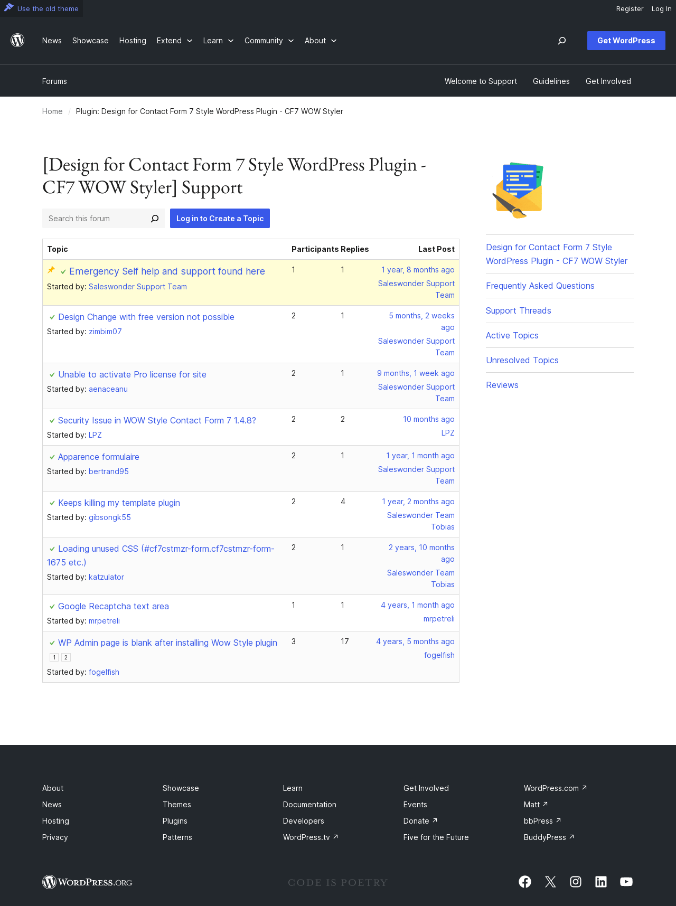Screen dimensions: 676x906
Task: Open Frequently Asked Questions sidebar link
Action: tap(540, 286)
